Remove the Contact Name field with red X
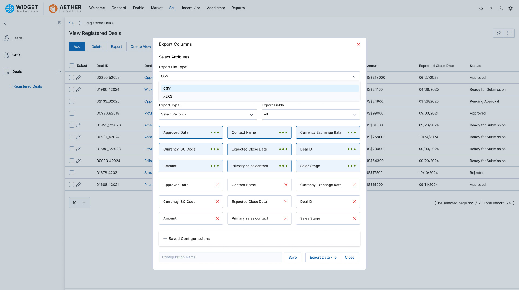 [x=286, y=185]
